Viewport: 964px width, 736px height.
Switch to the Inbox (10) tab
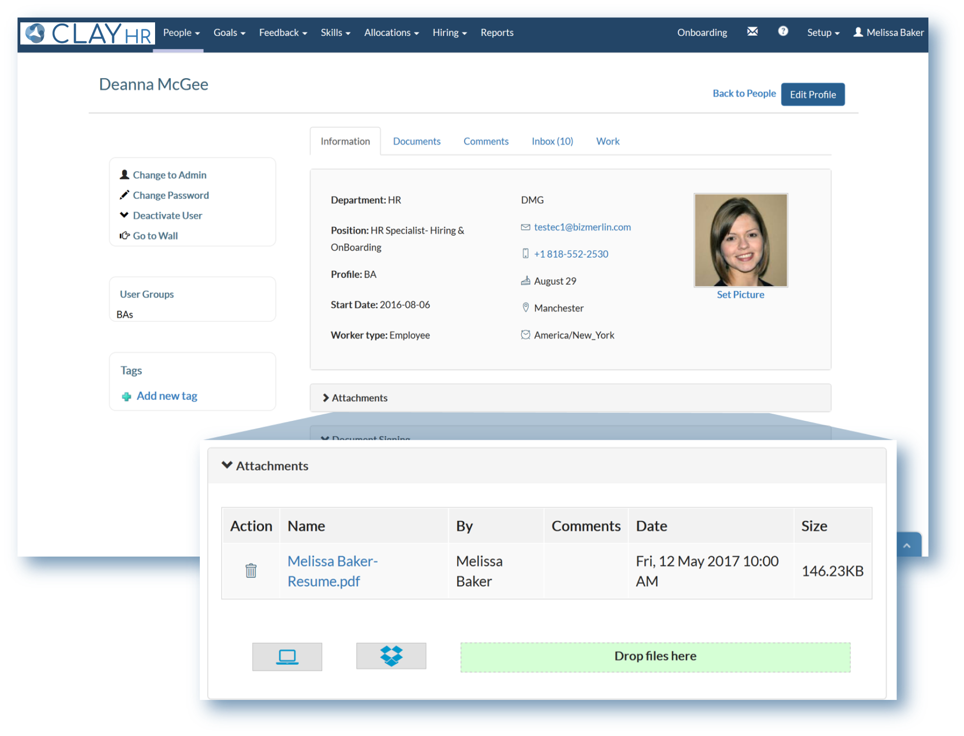coord(552,141)
